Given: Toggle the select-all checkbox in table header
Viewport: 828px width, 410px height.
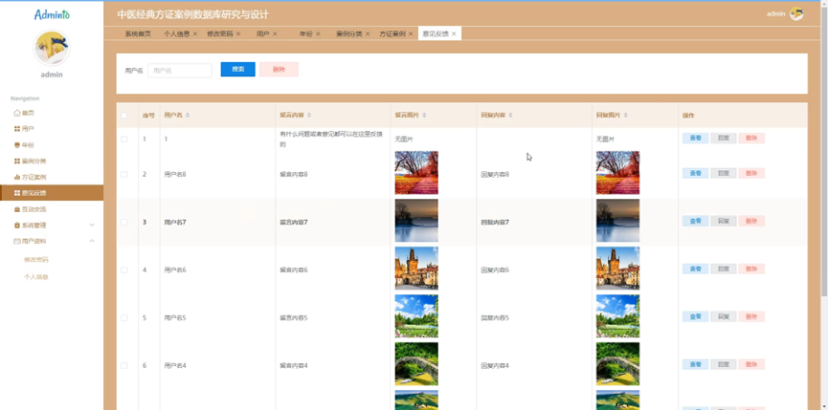Looking at the screenshot, I should coord(124,116).
